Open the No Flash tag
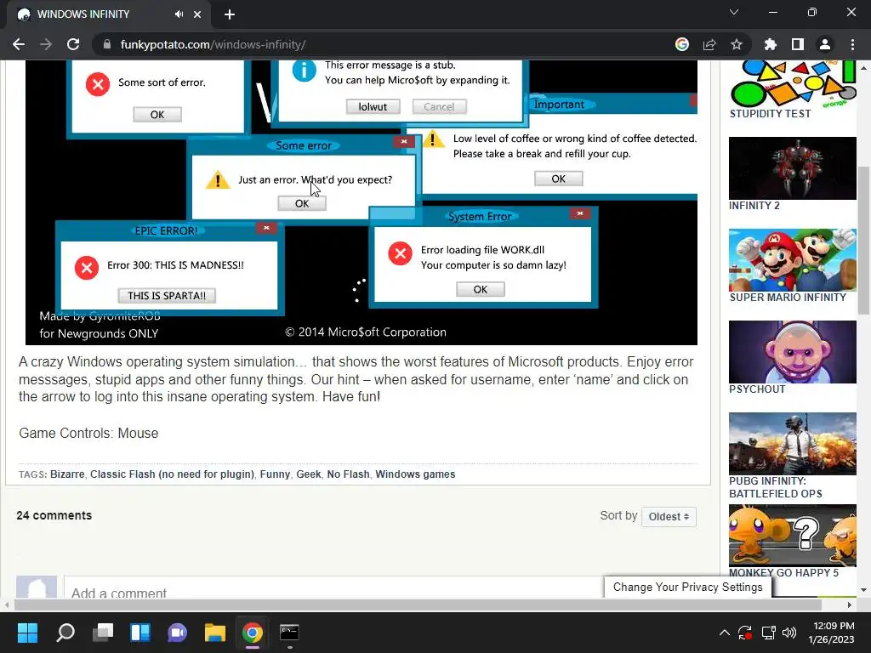The height and width of the screenshot is (653, 871). [x=348, y=474]
